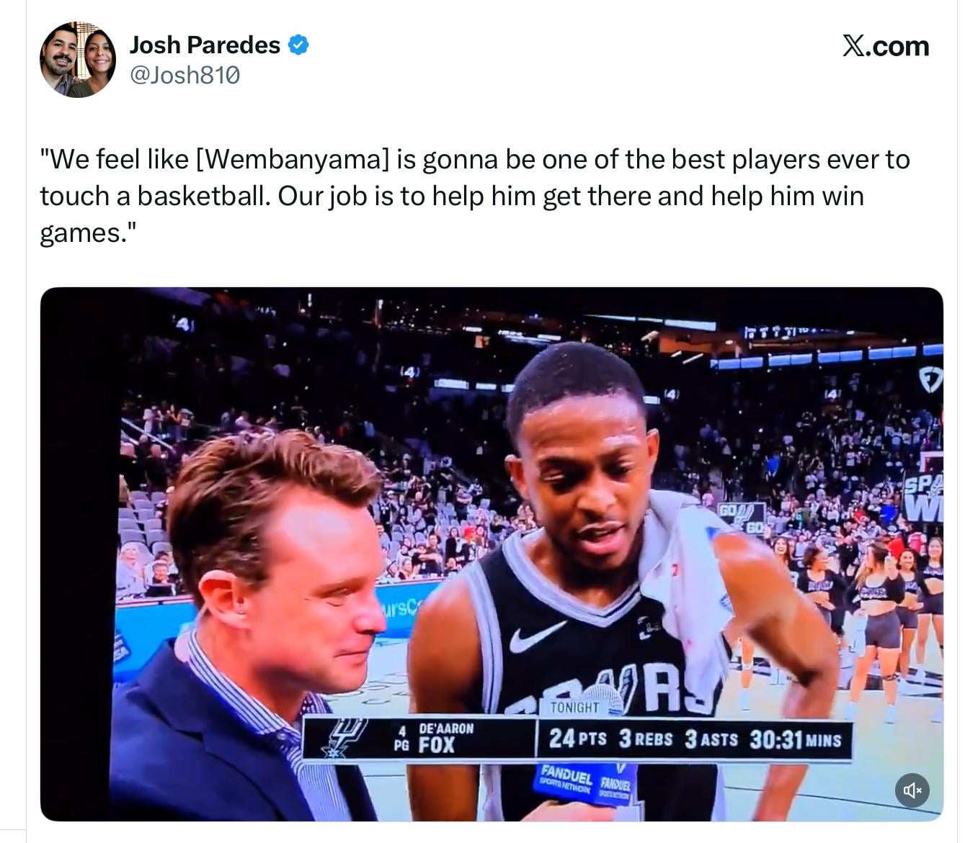
Task: Click the DE'AARON FOX name caption
Action: (x=437, y=738)
